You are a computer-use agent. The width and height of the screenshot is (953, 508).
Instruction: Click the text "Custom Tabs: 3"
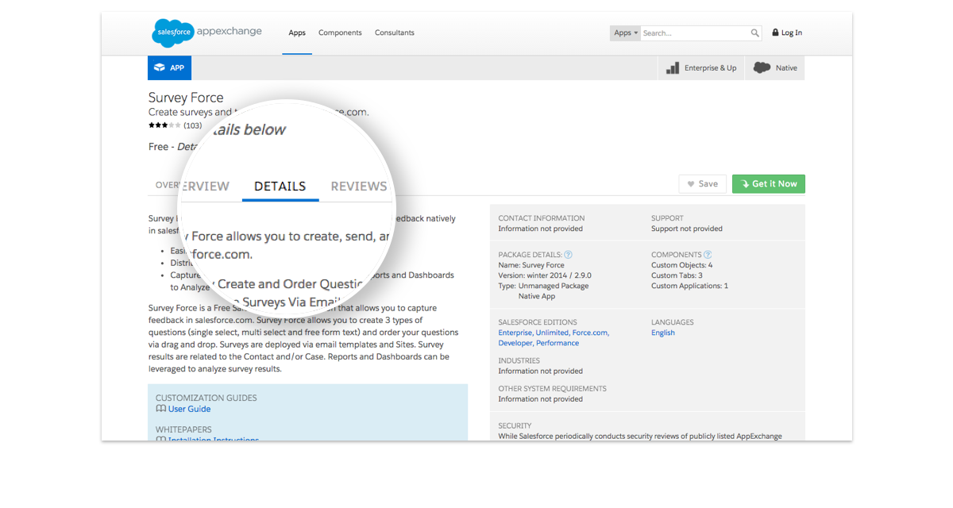[x=677, y=275]
